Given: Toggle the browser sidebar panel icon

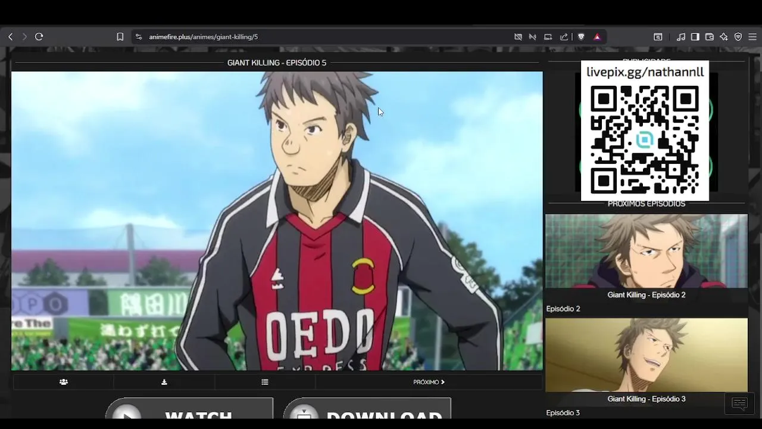Looking at the screenshot, I should click(x=695, y=37).
